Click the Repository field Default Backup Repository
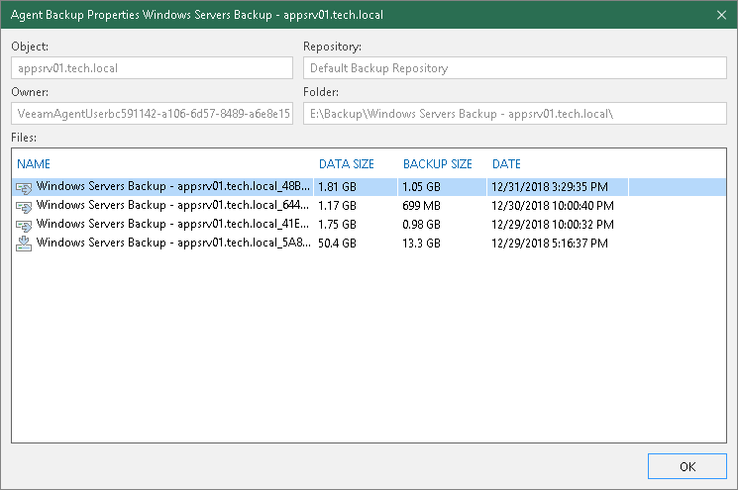 click(515, 68)
